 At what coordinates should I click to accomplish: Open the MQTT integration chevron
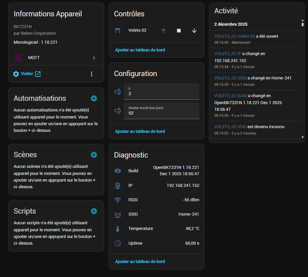pyautogui.click(x=94, y=58)
